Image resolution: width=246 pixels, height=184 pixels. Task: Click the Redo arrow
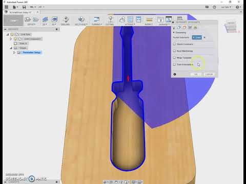point(40,7)
